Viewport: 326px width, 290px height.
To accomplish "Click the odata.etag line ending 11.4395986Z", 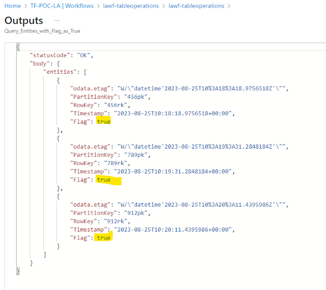I will pyautogui.click(x=179, y=205).
